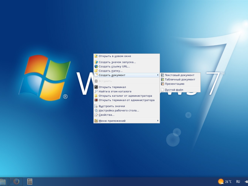Click the folder icon beside 'Создать папку'
The height and width of the screenshot is (186, 248).
click(x=96, y=71)
